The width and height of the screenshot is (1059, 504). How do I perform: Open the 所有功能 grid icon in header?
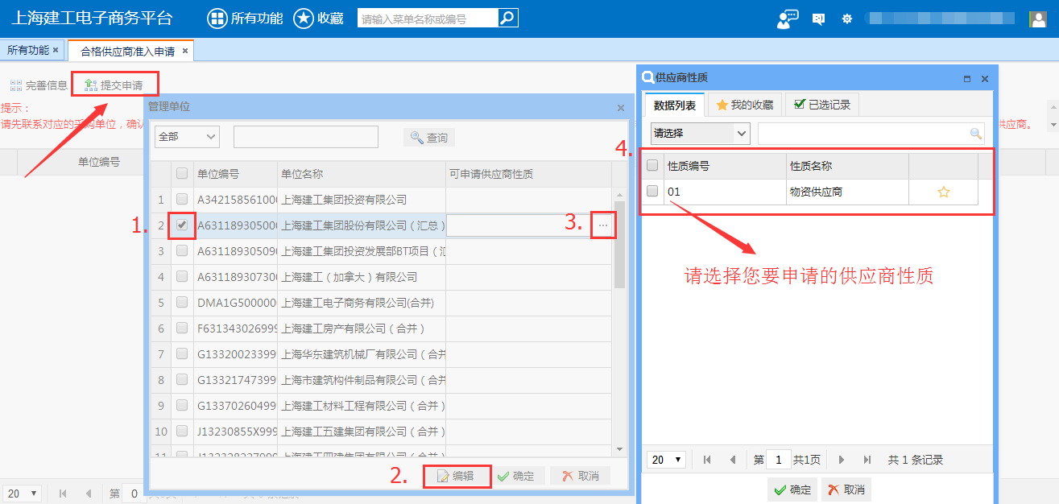pos(217,19)
